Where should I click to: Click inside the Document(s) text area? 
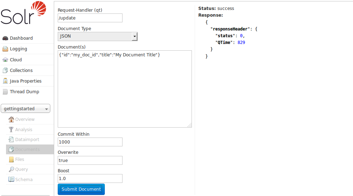point(125,89)
